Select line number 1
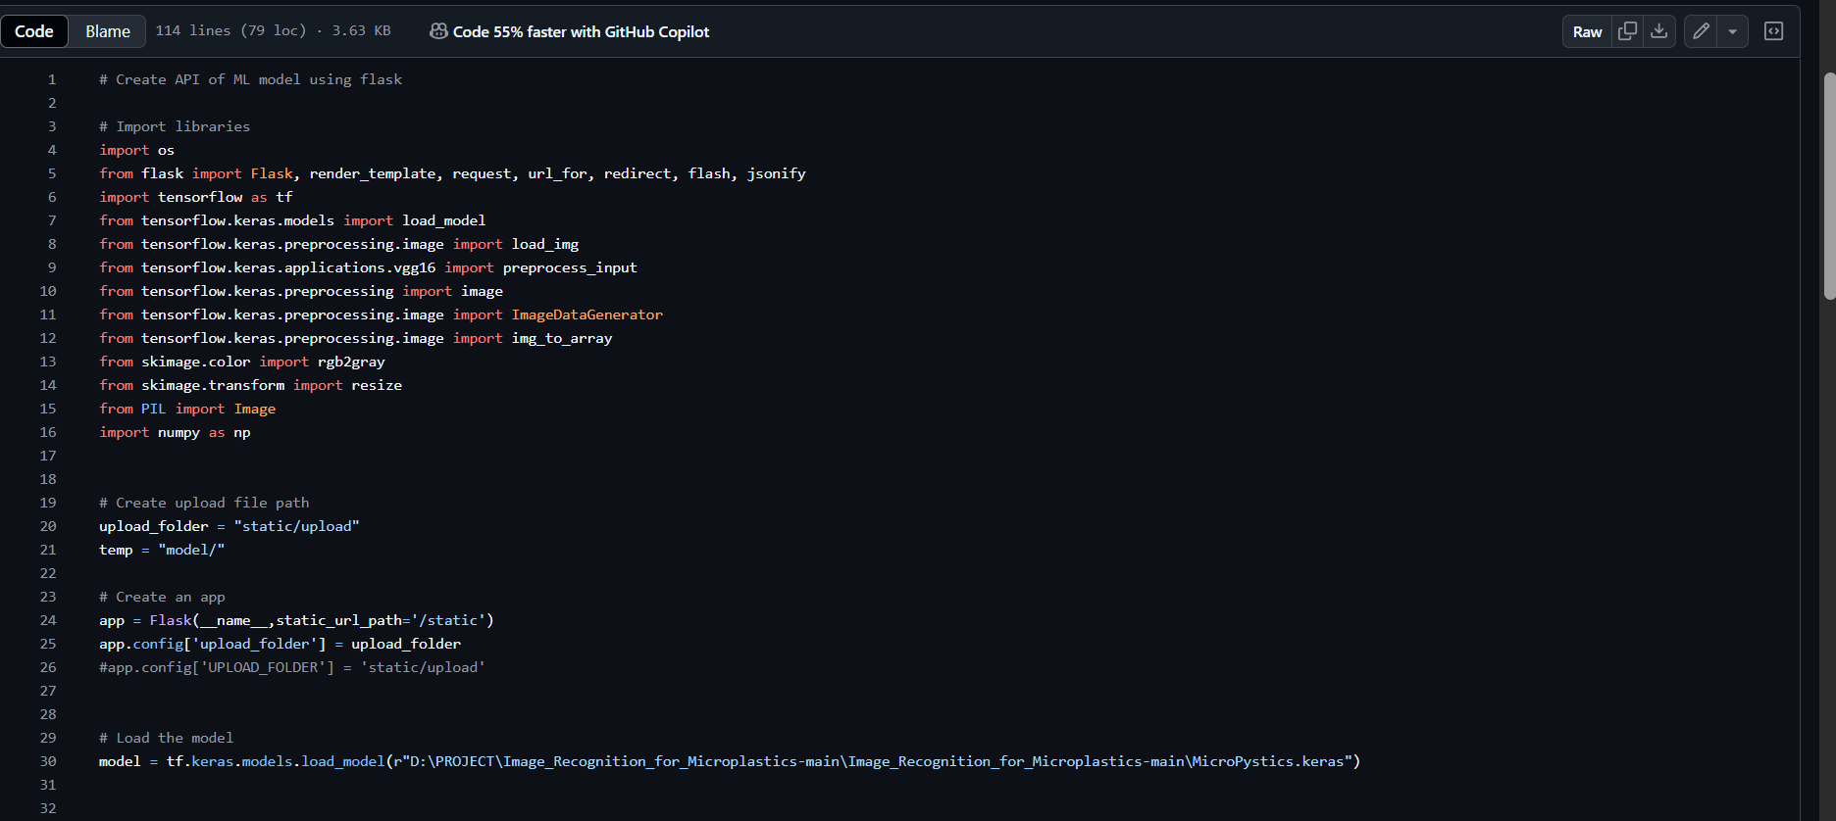Screen dimensions: 1836x821 52,79
